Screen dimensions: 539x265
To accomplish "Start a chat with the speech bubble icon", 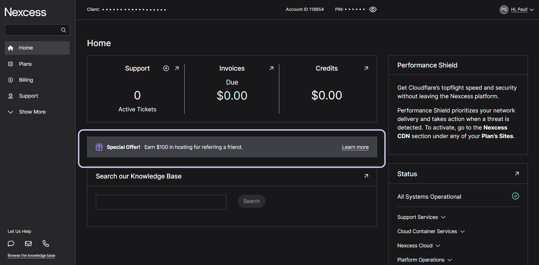I will [x=11, y=244].
